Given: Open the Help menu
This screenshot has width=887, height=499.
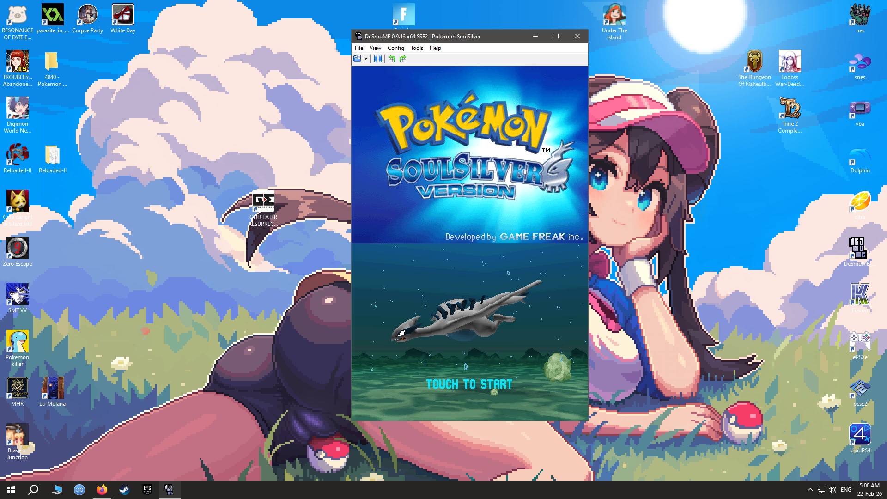Looking at the screenshot, I should (435, 48).
